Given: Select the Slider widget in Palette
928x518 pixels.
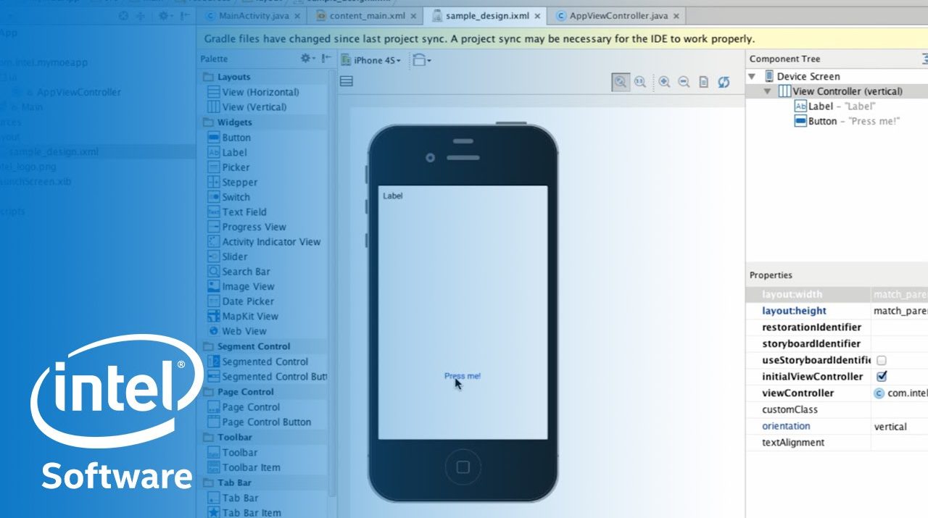Looking at the screenshot, I should [x=234, y=256].
